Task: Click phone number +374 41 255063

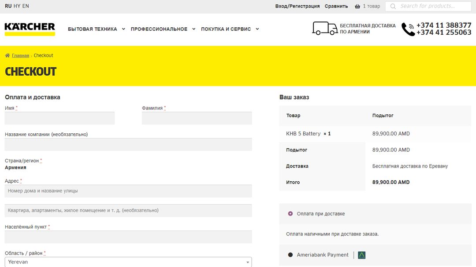Action: 444,33
